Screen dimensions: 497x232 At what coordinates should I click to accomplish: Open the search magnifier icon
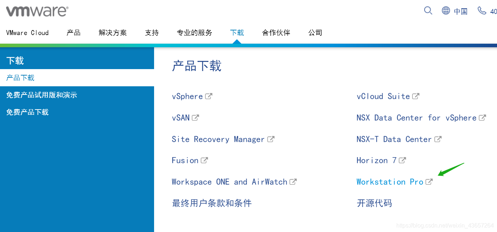(428, 10)
